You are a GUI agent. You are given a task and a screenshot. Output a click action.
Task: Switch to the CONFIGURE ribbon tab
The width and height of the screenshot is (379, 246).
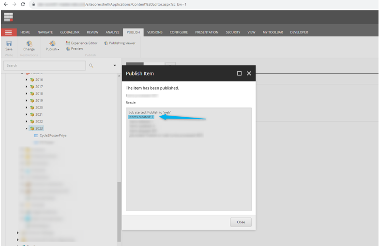click(x=179, y=32)
